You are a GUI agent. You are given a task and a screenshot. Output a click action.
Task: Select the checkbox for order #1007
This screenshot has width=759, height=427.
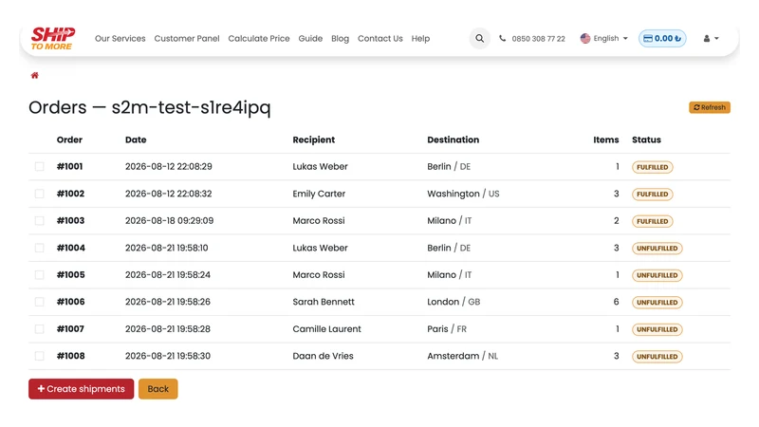pyautogui.click(x=39, y=328)
